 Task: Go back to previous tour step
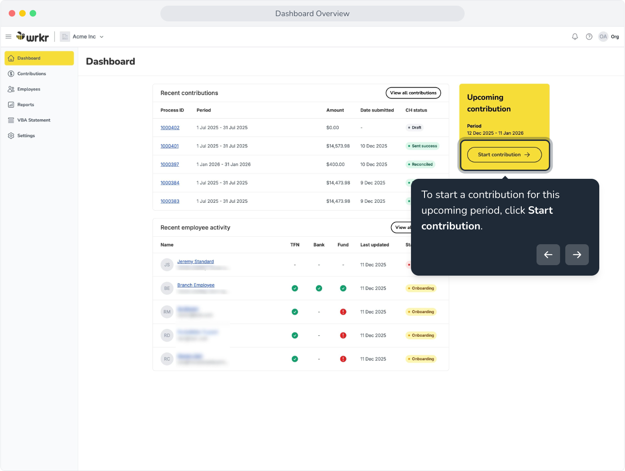tap(548, 255)
